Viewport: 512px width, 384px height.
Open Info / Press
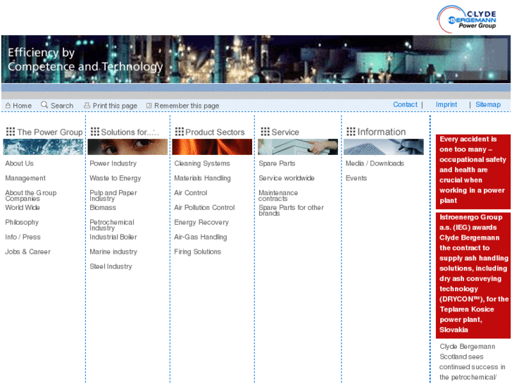[23, 237]
